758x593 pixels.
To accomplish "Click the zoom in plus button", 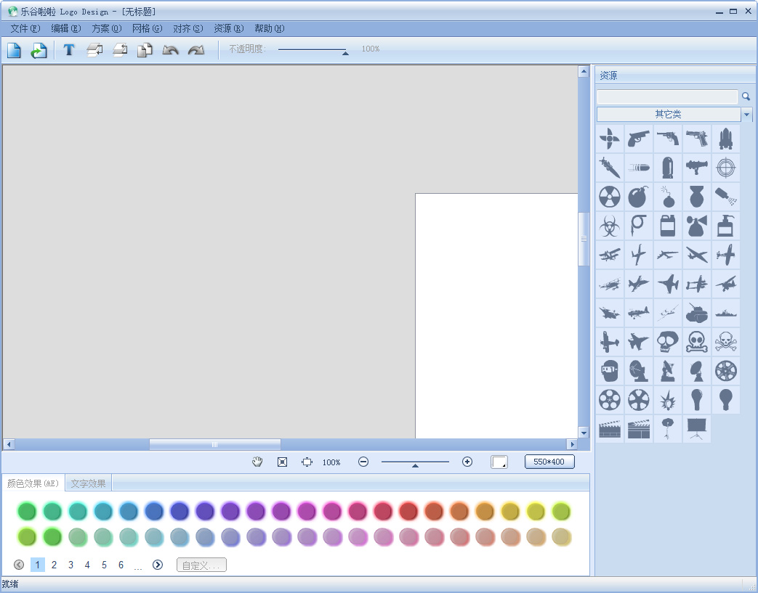I will tap(467, 462).
